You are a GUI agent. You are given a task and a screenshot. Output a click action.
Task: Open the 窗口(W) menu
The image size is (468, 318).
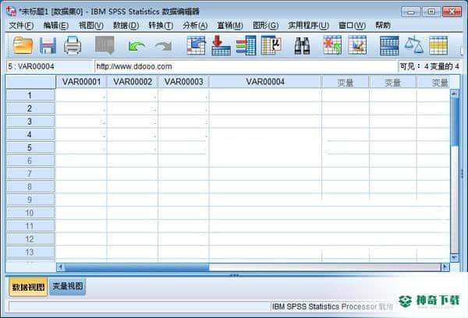point(352,26)
